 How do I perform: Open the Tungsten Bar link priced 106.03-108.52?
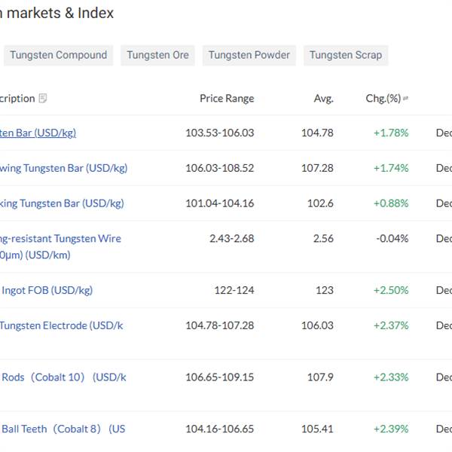pyautogui.click(x=63, y=168)
